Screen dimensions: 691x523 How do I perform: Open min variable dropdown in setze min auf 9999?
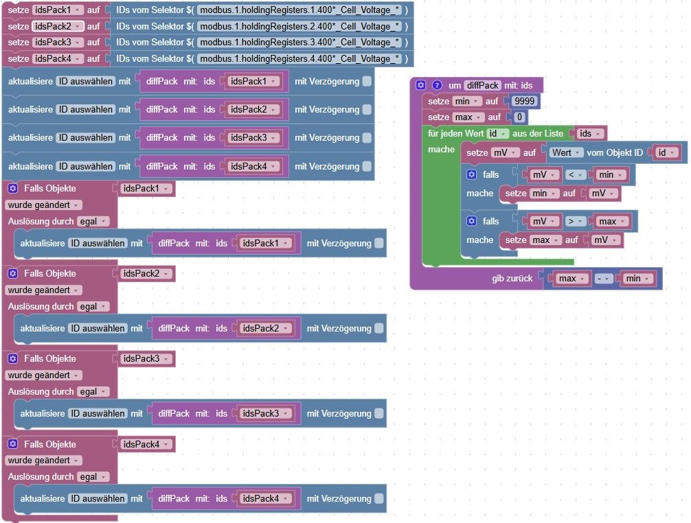pyautogui.click(x=466, y=102)
